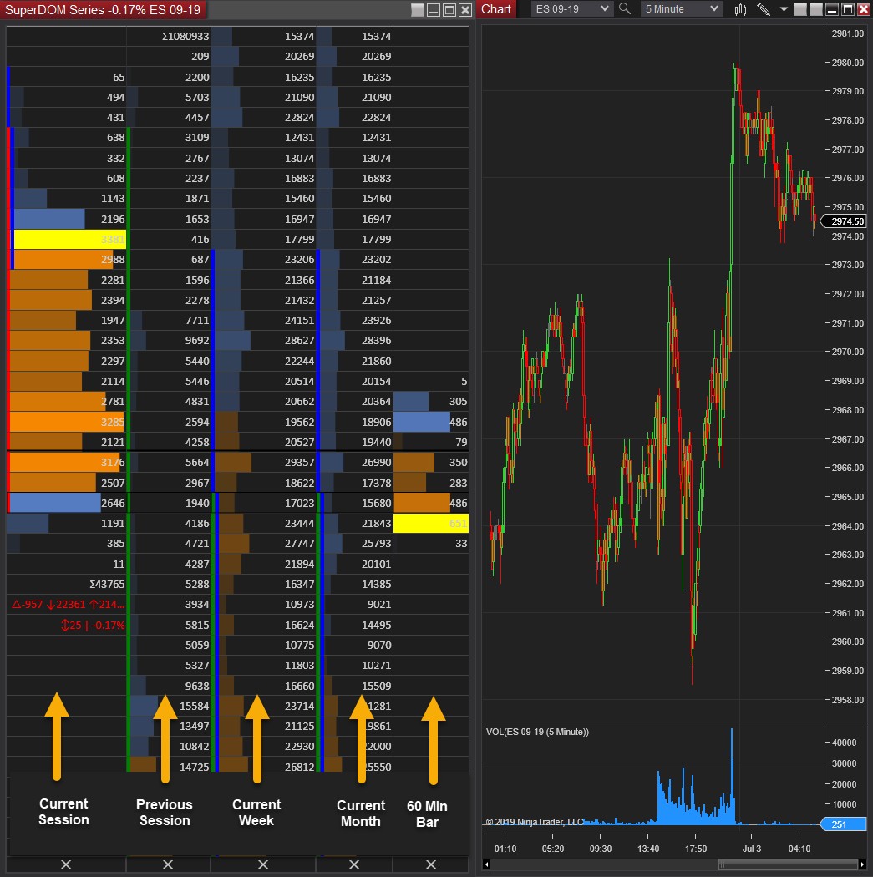Click the chart scrollbar left arrow

click(486, 864)
